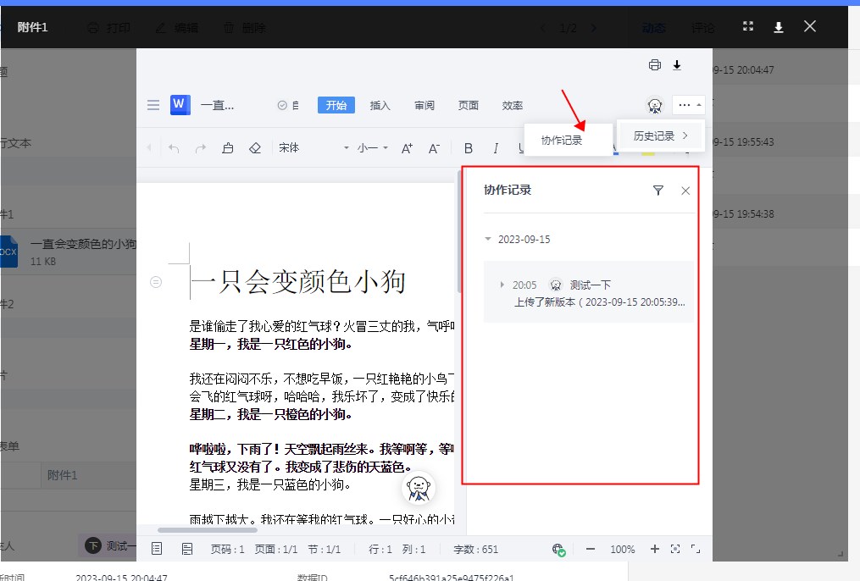Click the 100% zoom level indicator
Viewport: 860px width, 581px height.
(x=623, y=549)
